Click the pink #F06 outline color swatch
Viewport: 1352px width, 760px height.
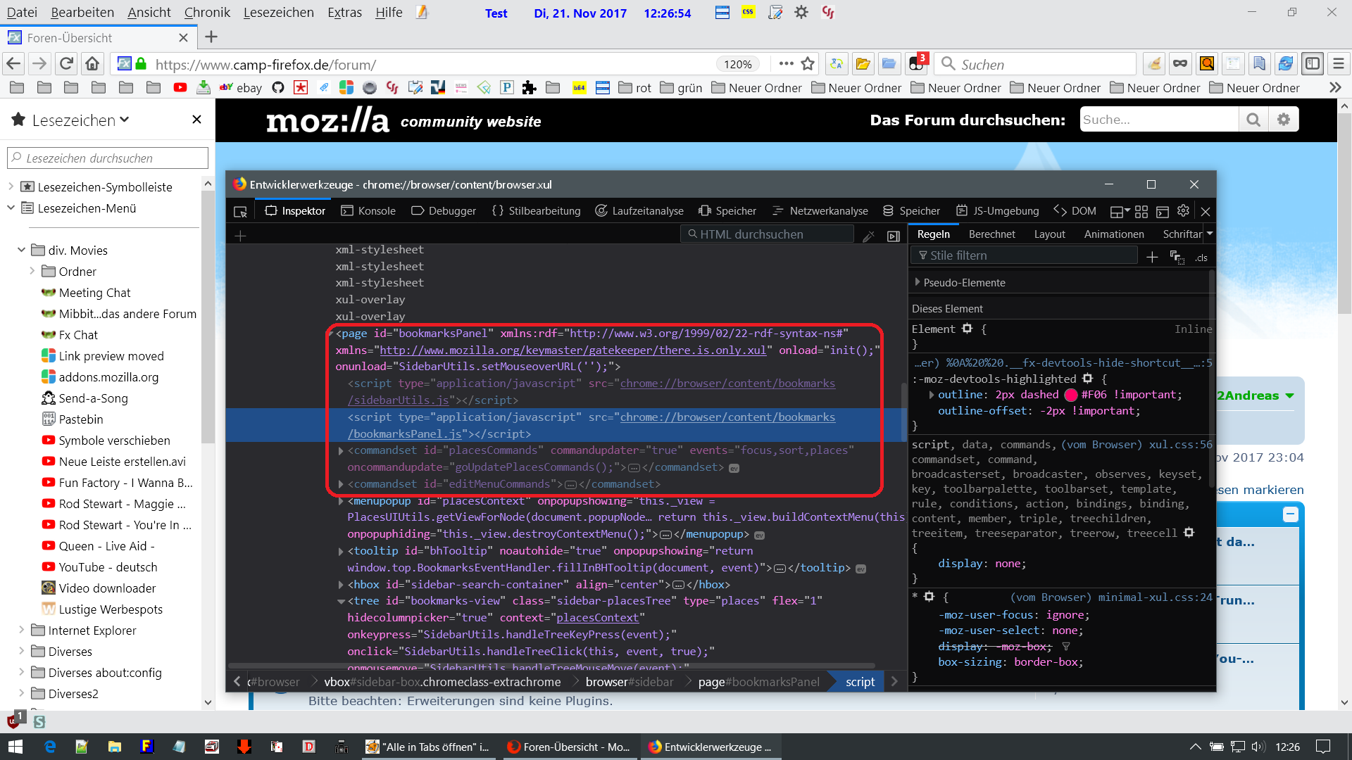click(1071, 395)
